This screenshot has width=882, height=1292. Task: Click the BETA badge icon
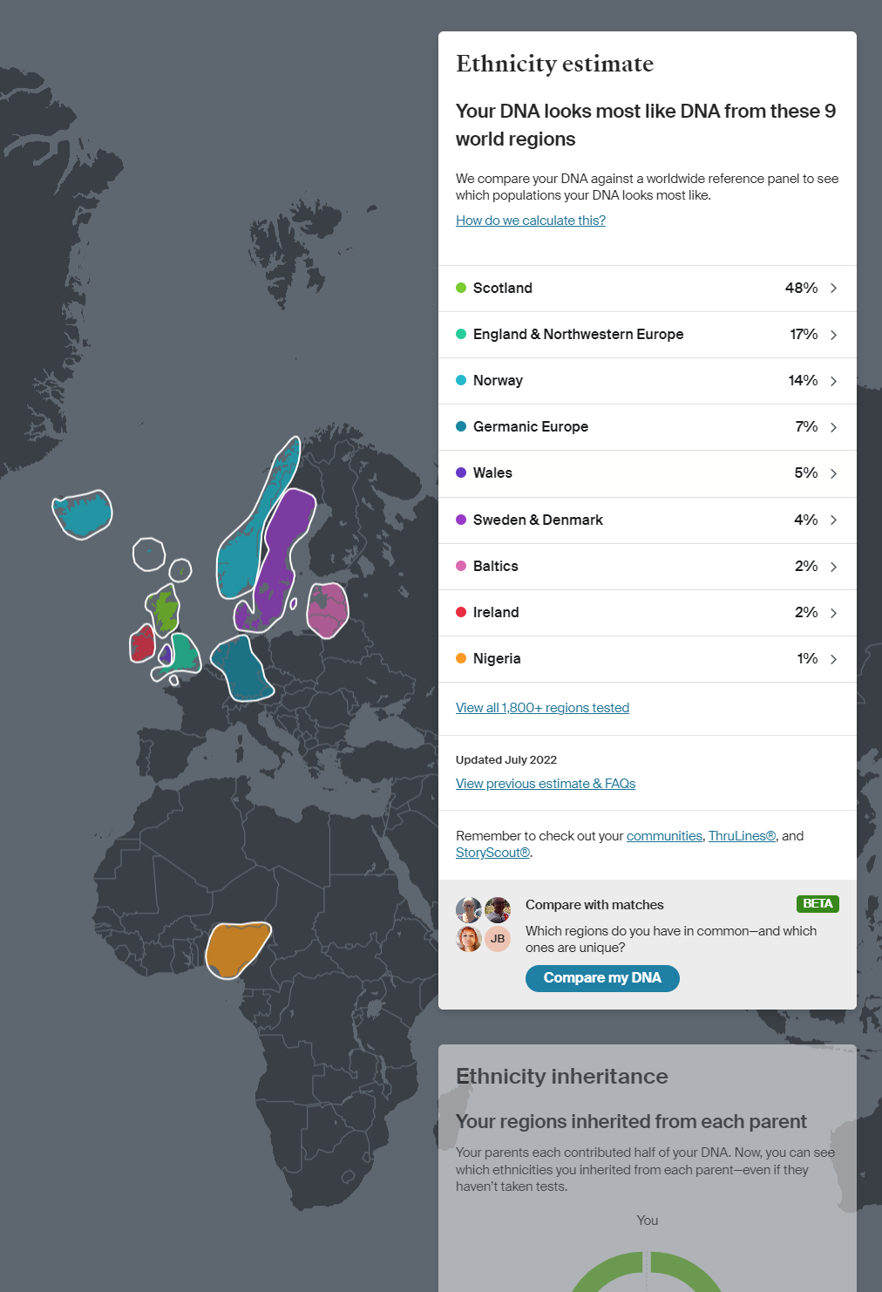(818, 904)
